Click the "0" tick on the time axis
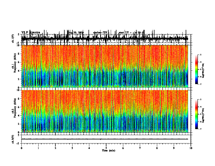 click(21, 148)
